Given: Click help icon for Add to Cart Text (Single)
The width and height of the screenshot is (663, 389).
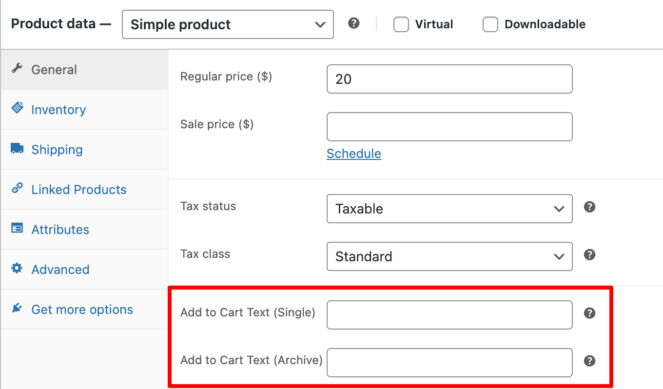Looking at the screenshot, I should tap(590, 313).
